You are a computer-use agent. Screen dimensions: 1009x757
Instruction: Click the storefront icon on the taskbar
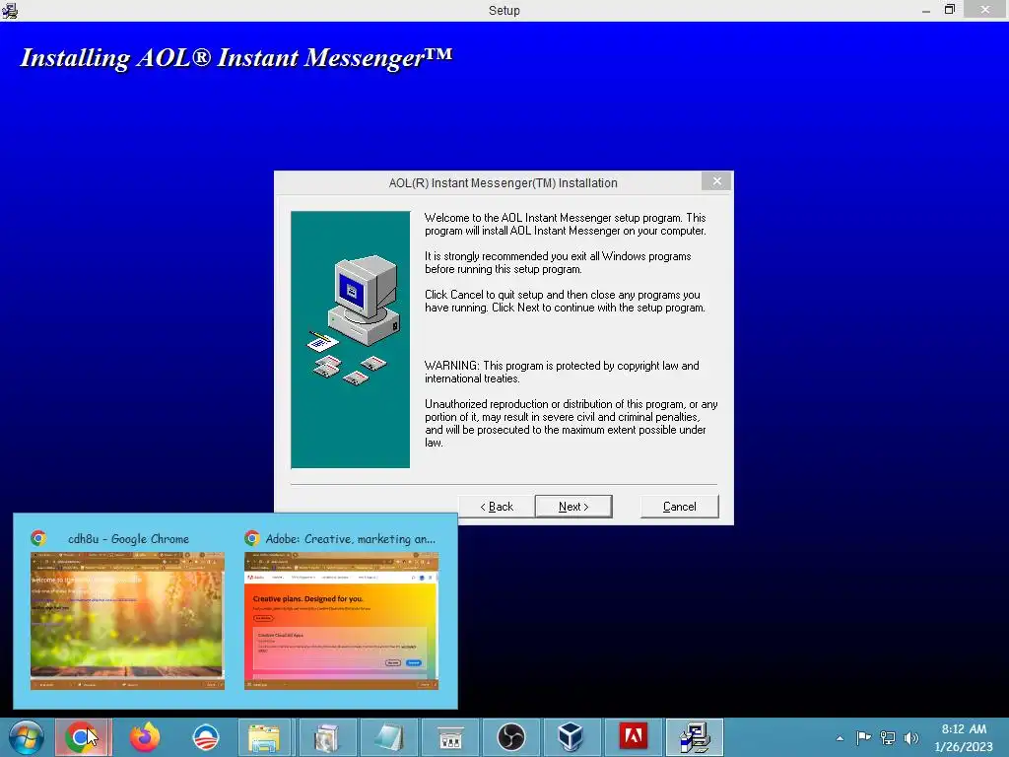(x=449, y=737)
